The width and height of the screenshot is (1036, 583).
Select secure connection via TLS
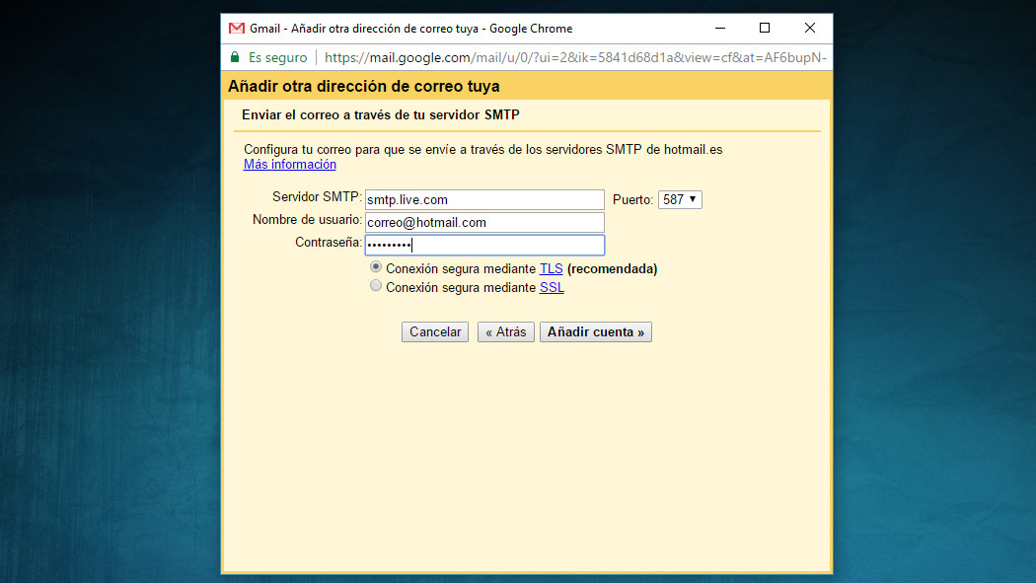point(376,266)
